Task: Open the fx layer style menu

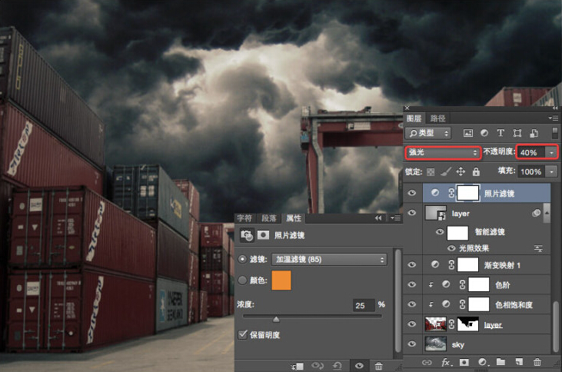Action: [445, 362]
